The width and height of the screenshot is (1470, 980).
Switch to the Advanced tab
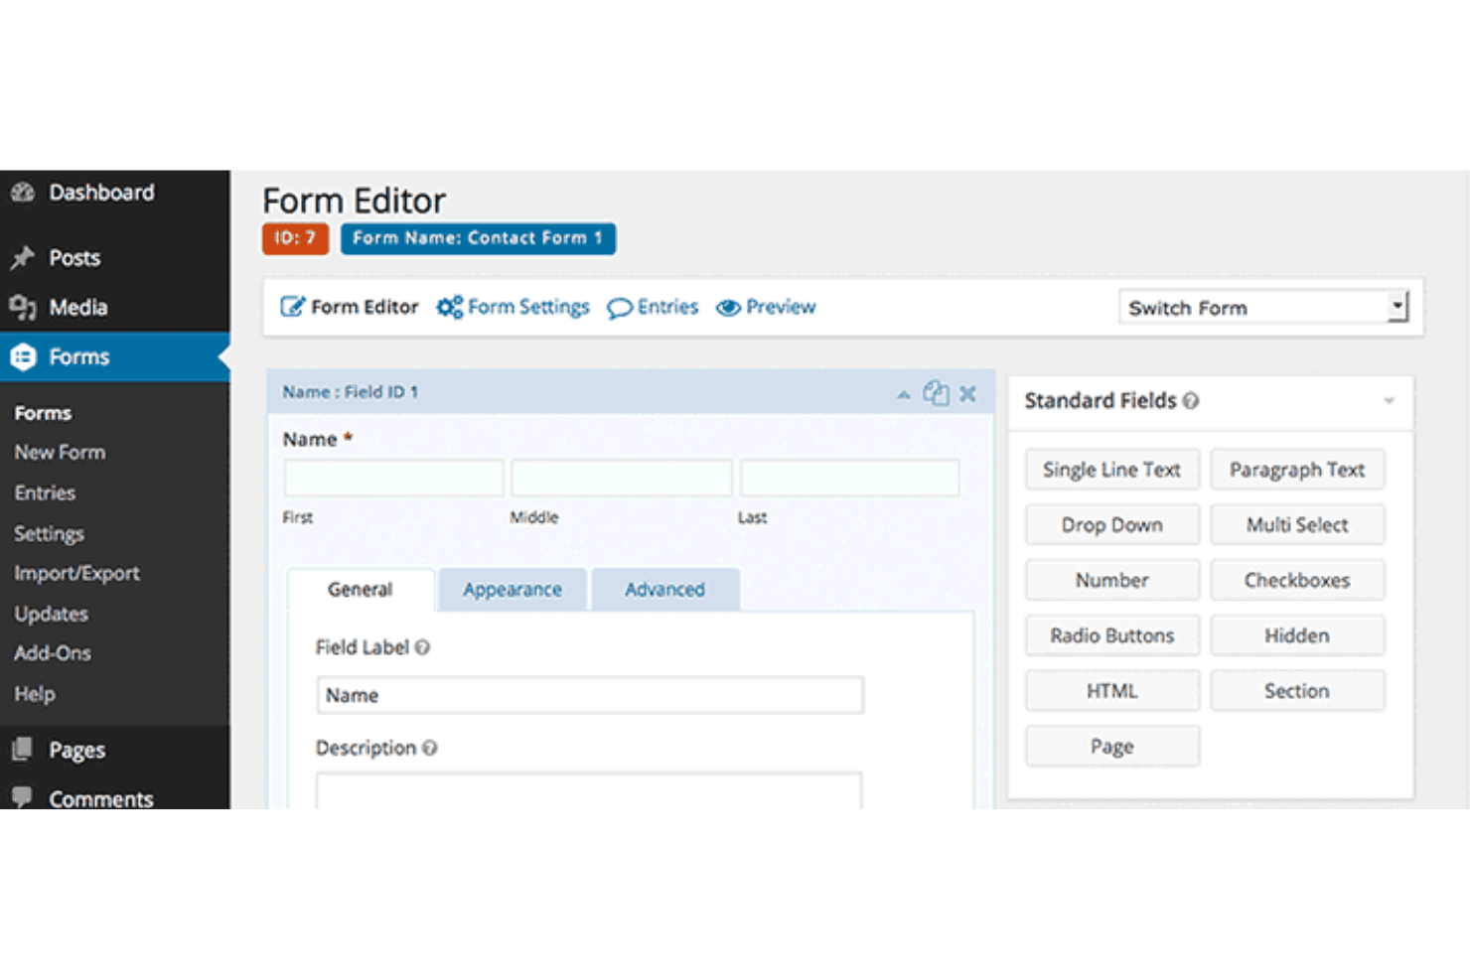665,590
